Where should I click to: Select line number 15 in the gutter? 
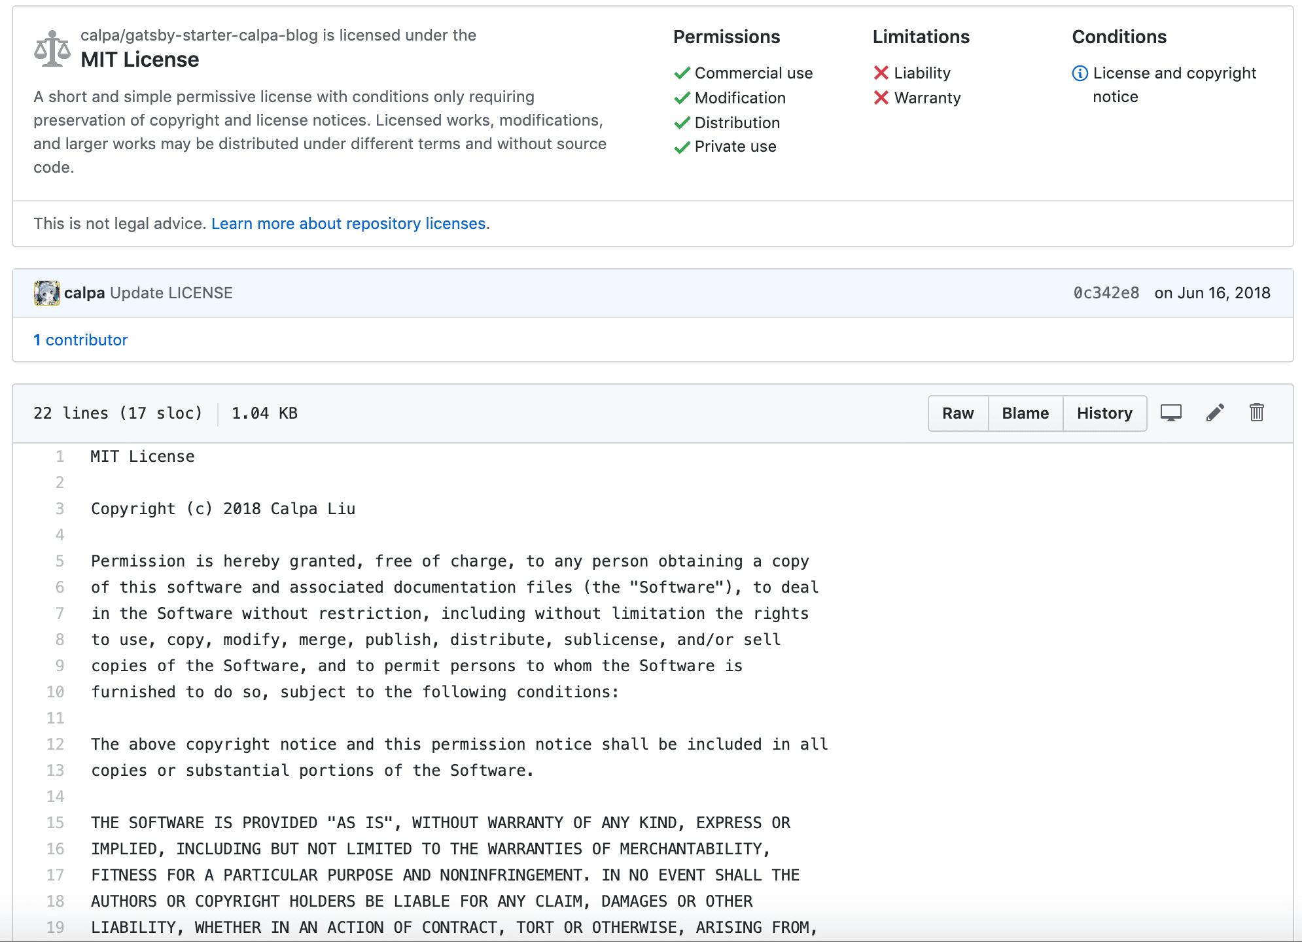(56, 823)
